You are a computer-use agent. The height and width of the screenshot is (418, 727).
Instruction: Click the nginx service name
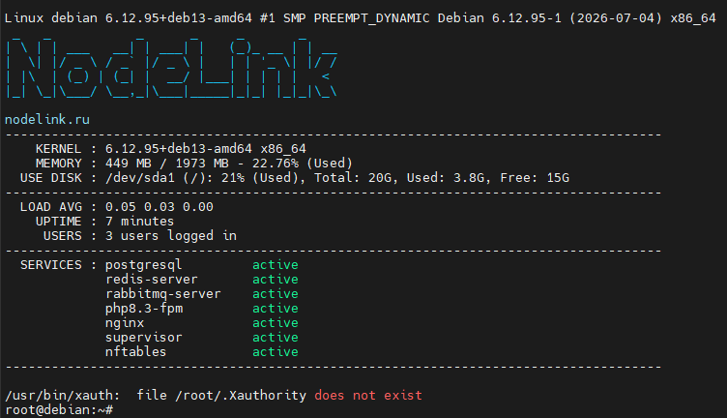point(125,323)
